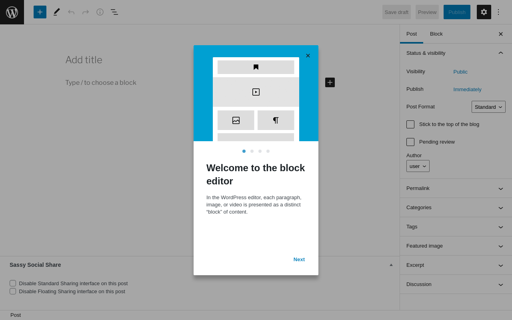This screenshot has width=512, height=320.
Task: Tick Disable Floating Sharing interface checkbox
Action: click(x=13, y=291)
